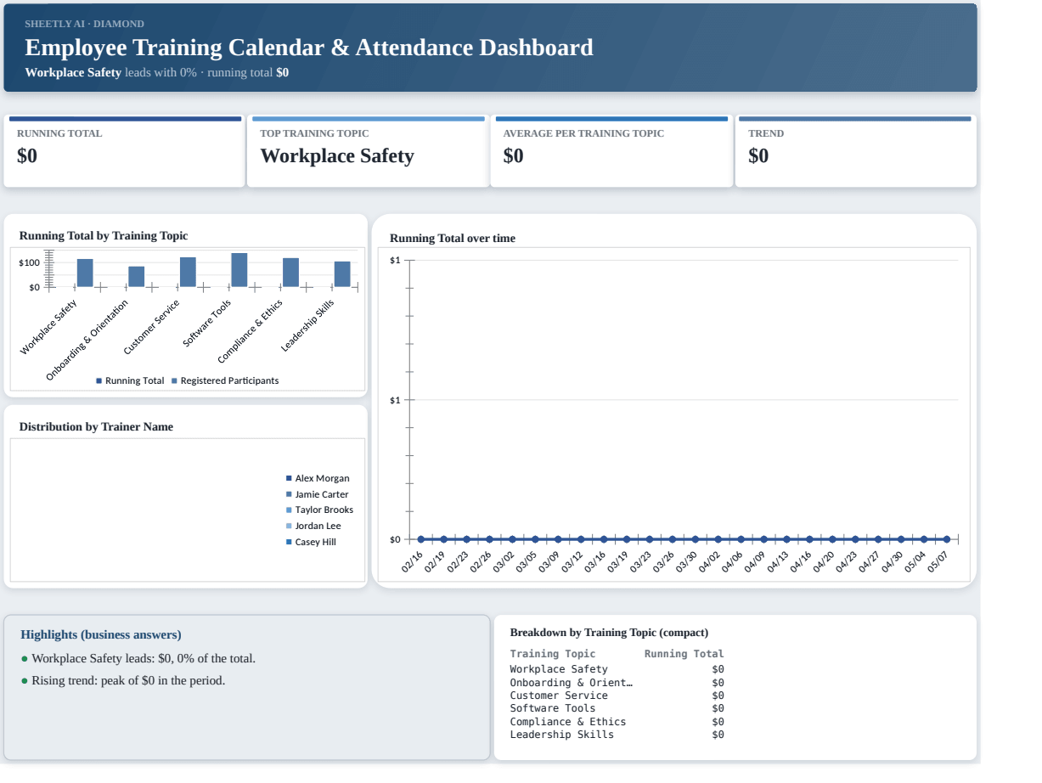Click the 'Highlights (business answers)' heading
This screenshot has width=1042, height=783.
pyautogui.click(x=101, y=635)
